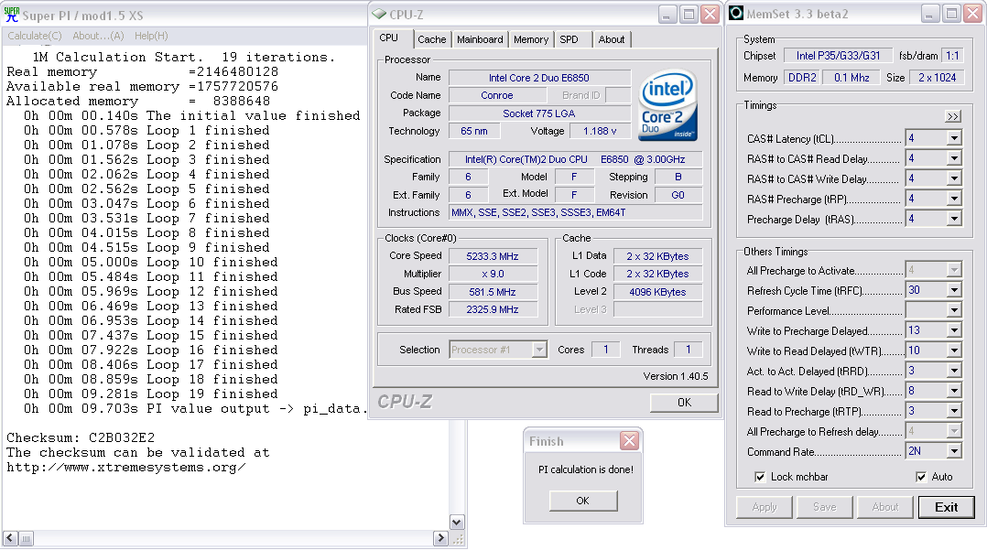Click the Chipset Intel P35/G33/G31 field
The height and width of the screenshot is (550, 987).
coord(839,56)
